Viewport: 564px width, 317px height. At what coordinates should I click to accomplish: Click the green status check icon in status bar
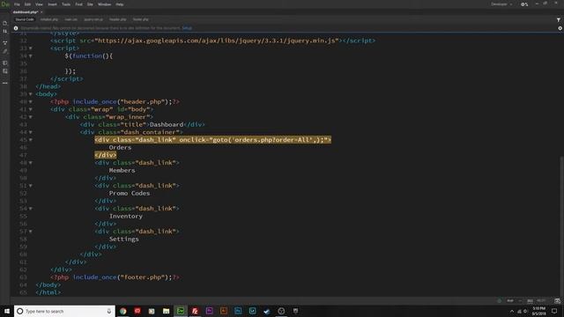click(x=500, y=300)
